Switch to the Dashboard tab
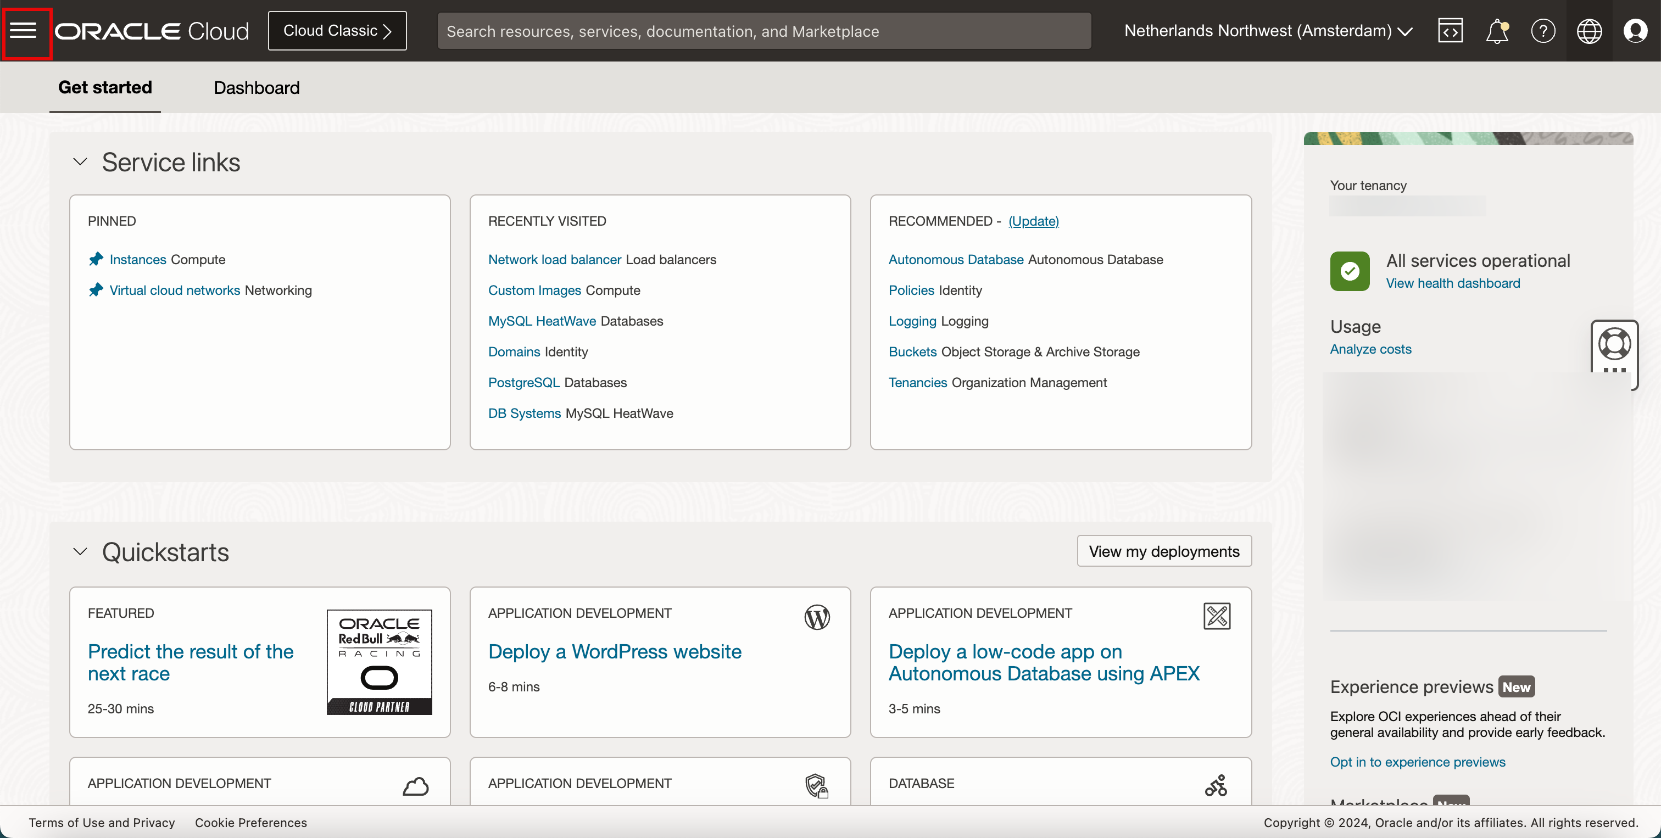The image size is (1661, 838). click(256, 88)
